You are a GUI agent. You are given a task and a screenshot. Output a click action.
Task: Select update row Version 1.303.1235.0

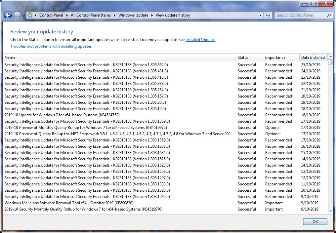click(165, 197)
